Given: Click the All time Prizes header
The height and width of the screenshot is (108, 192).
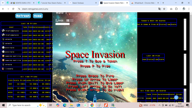Looking at the screenshot, I should click(29, 77).
